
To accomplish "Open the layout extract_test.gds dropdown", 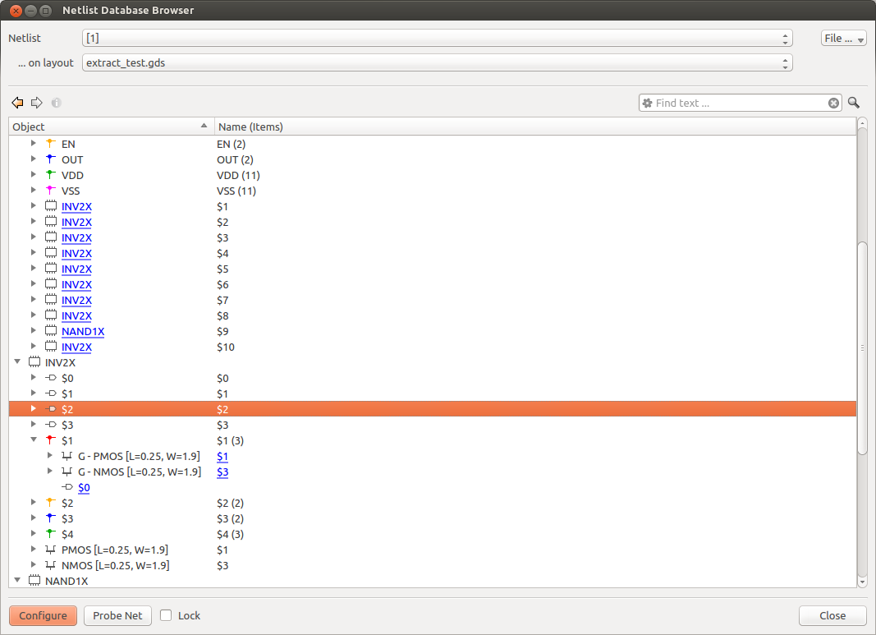I will (x=437, y=62).
